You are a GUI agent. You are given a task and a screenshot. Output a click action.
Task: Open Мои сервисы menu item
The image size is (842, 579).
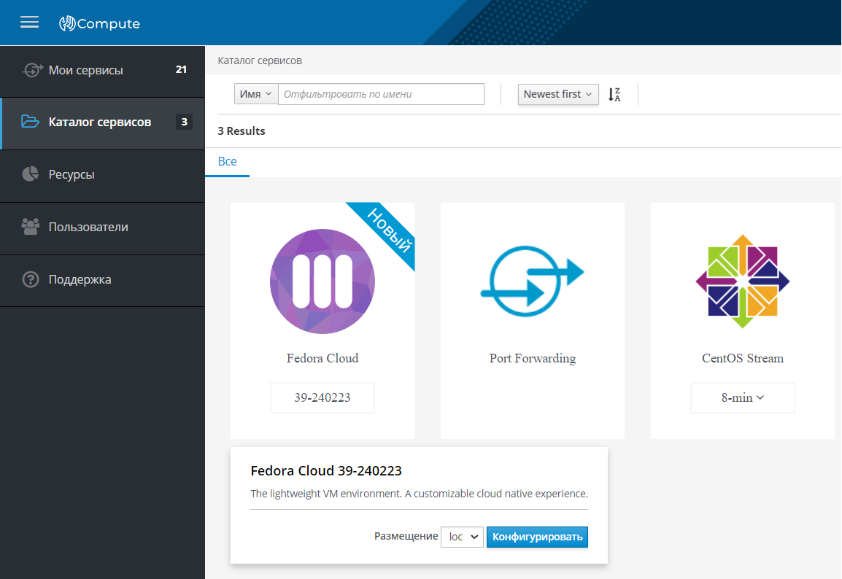86,71
